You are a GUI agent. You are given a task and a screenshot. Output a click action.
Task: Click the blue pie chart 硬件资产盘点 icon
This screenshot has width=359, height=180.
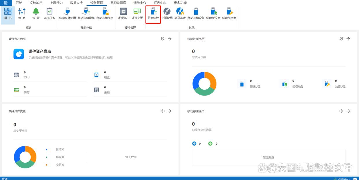19,54
